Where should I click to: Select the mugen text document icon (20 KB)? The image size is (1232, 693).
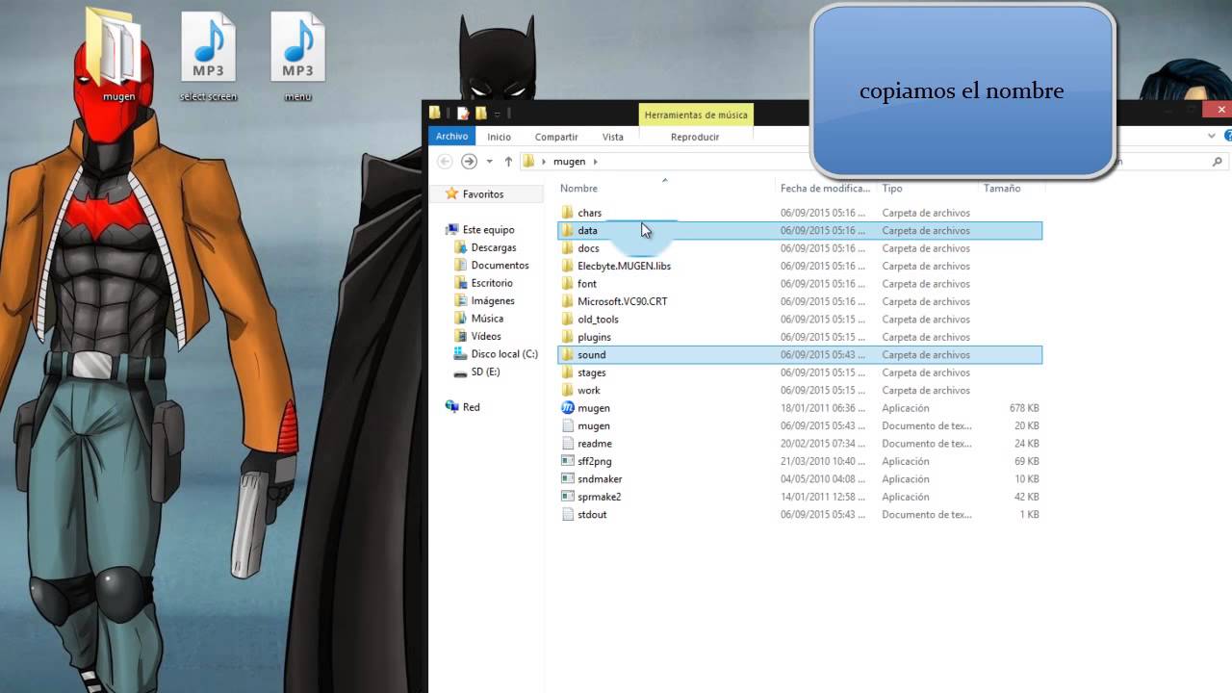coord(568,425)
